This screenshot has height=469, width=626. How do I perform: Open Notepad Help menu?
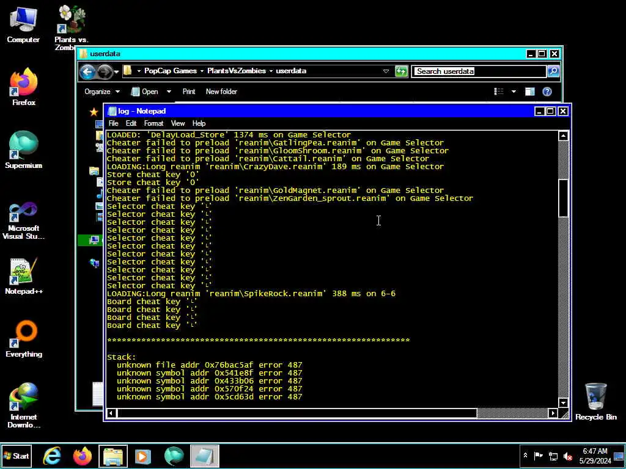(199, 123)
